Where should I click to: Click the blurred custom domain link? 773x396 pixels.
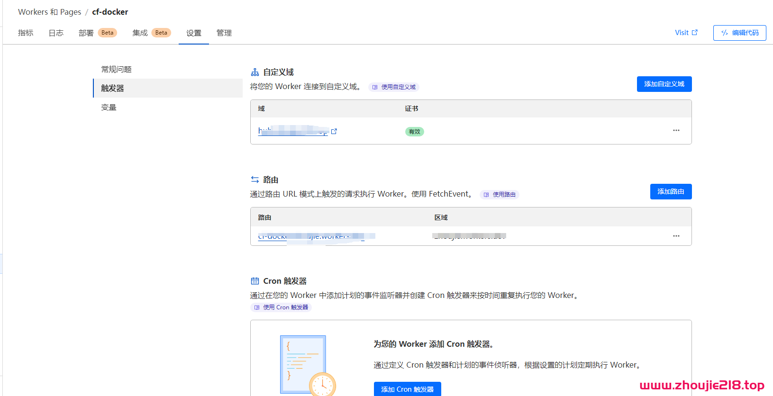(293, 131)
